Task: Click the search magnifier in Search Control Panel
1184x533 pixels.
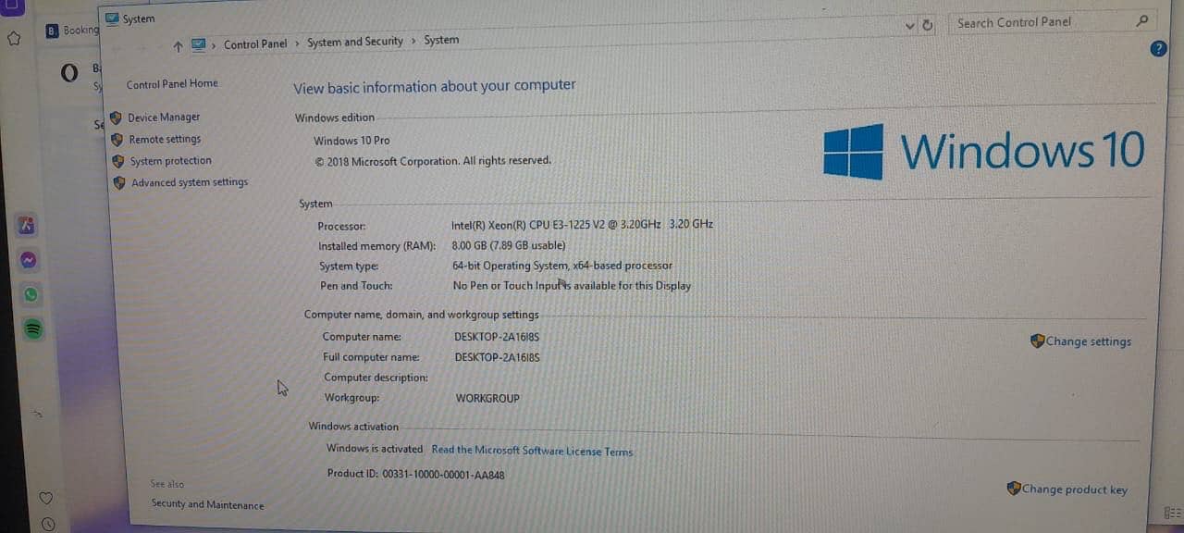Action: (1142, 20)
